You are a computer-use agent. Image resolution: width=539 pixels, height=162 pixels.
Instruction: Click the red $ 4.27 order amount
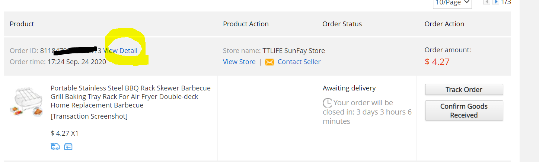tap(437, 62)
